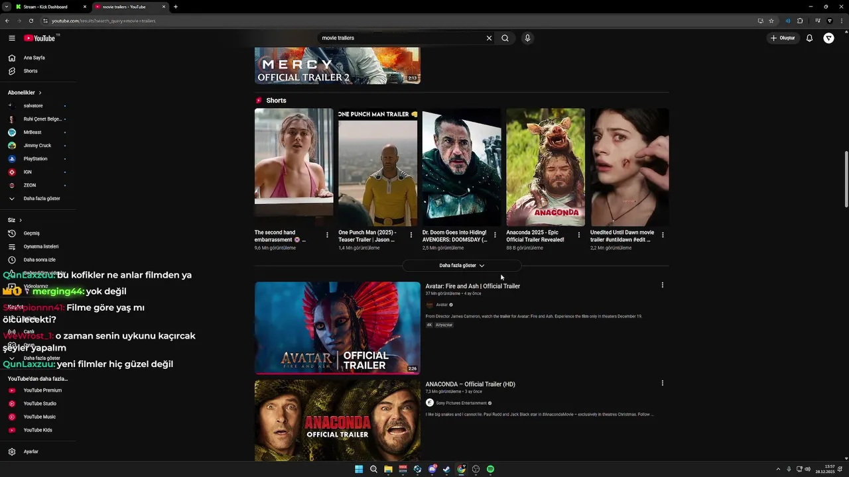Open browser extensions puzzle icon
The width and height of the screenshot is (849, 477).
[800, 21]
